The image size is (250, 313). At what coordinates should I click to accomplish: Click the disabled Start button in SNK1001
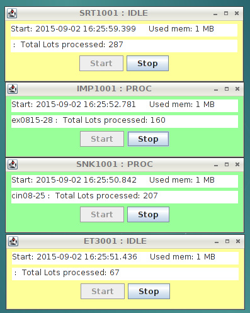point(102,215)
